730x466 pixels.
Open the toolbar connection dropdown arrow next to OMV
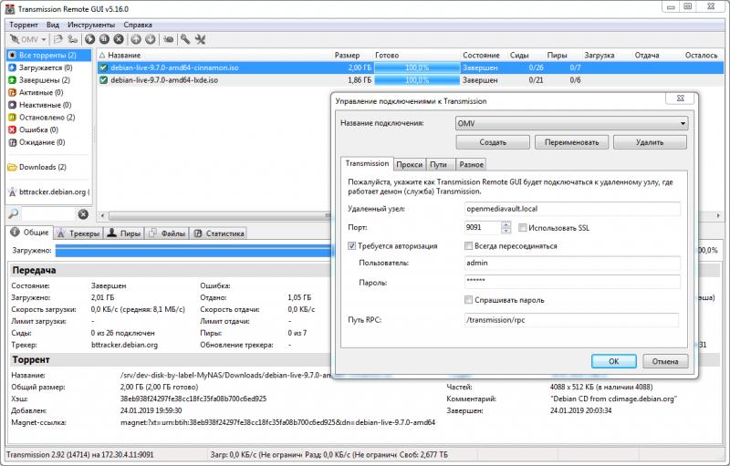coord(43,40)
